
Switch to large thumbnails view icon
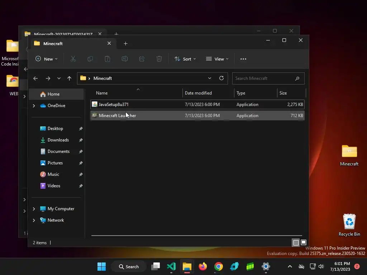304,242
